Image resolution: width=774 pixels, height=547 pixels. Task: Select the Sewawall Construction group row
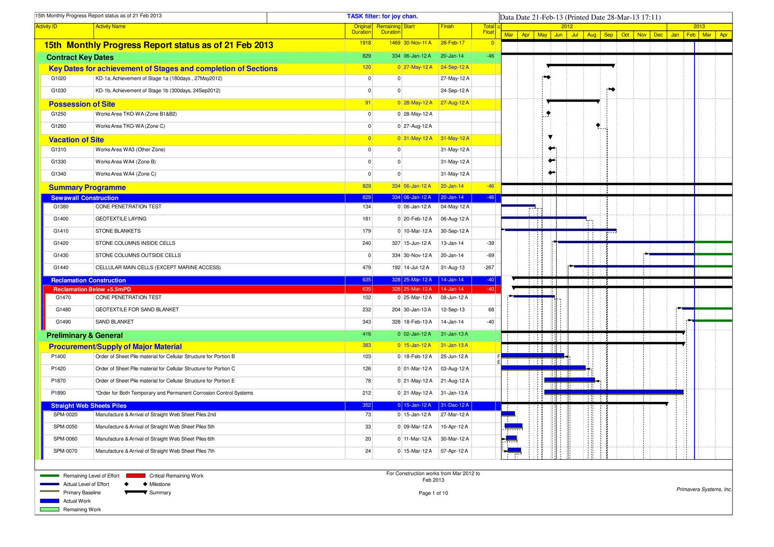[x=271, y=198]
